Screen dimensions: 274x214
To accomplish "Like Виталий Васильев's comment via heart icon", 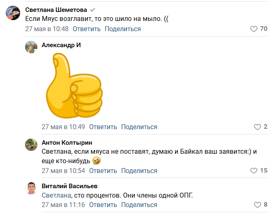I will 258,205.
